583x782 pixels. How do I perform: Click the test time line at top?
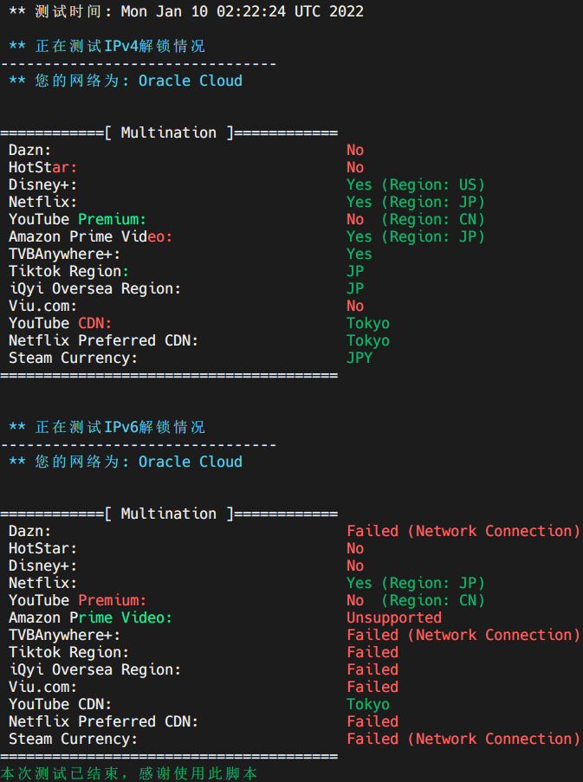(186, 11)
